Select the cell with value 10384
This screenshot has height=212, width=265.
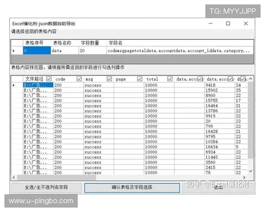pos(220,142)
